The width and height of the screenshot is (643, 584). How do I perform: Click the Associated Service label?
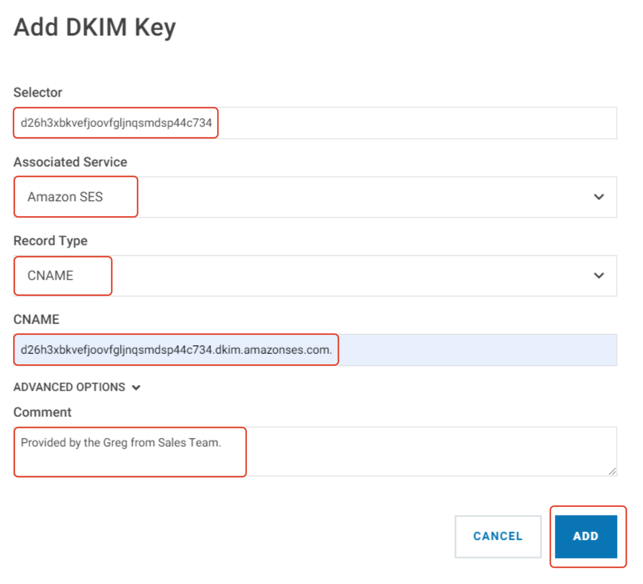tap(70, 162)
